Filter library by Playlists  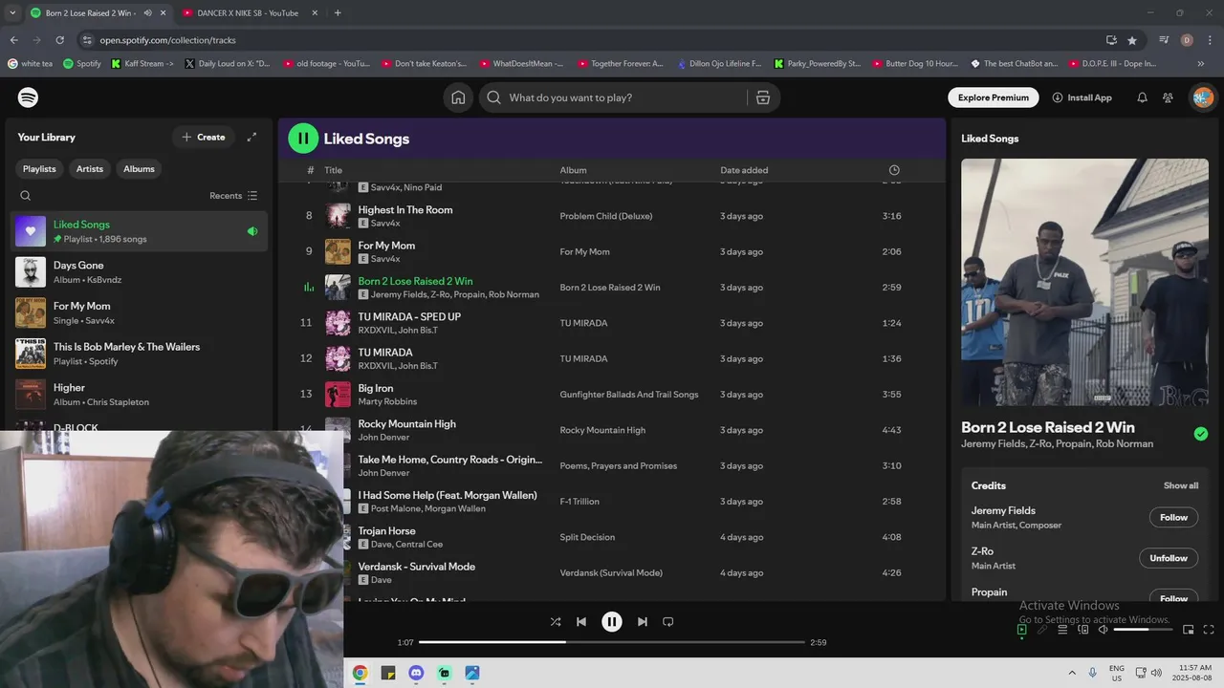[x=39, y=169]
